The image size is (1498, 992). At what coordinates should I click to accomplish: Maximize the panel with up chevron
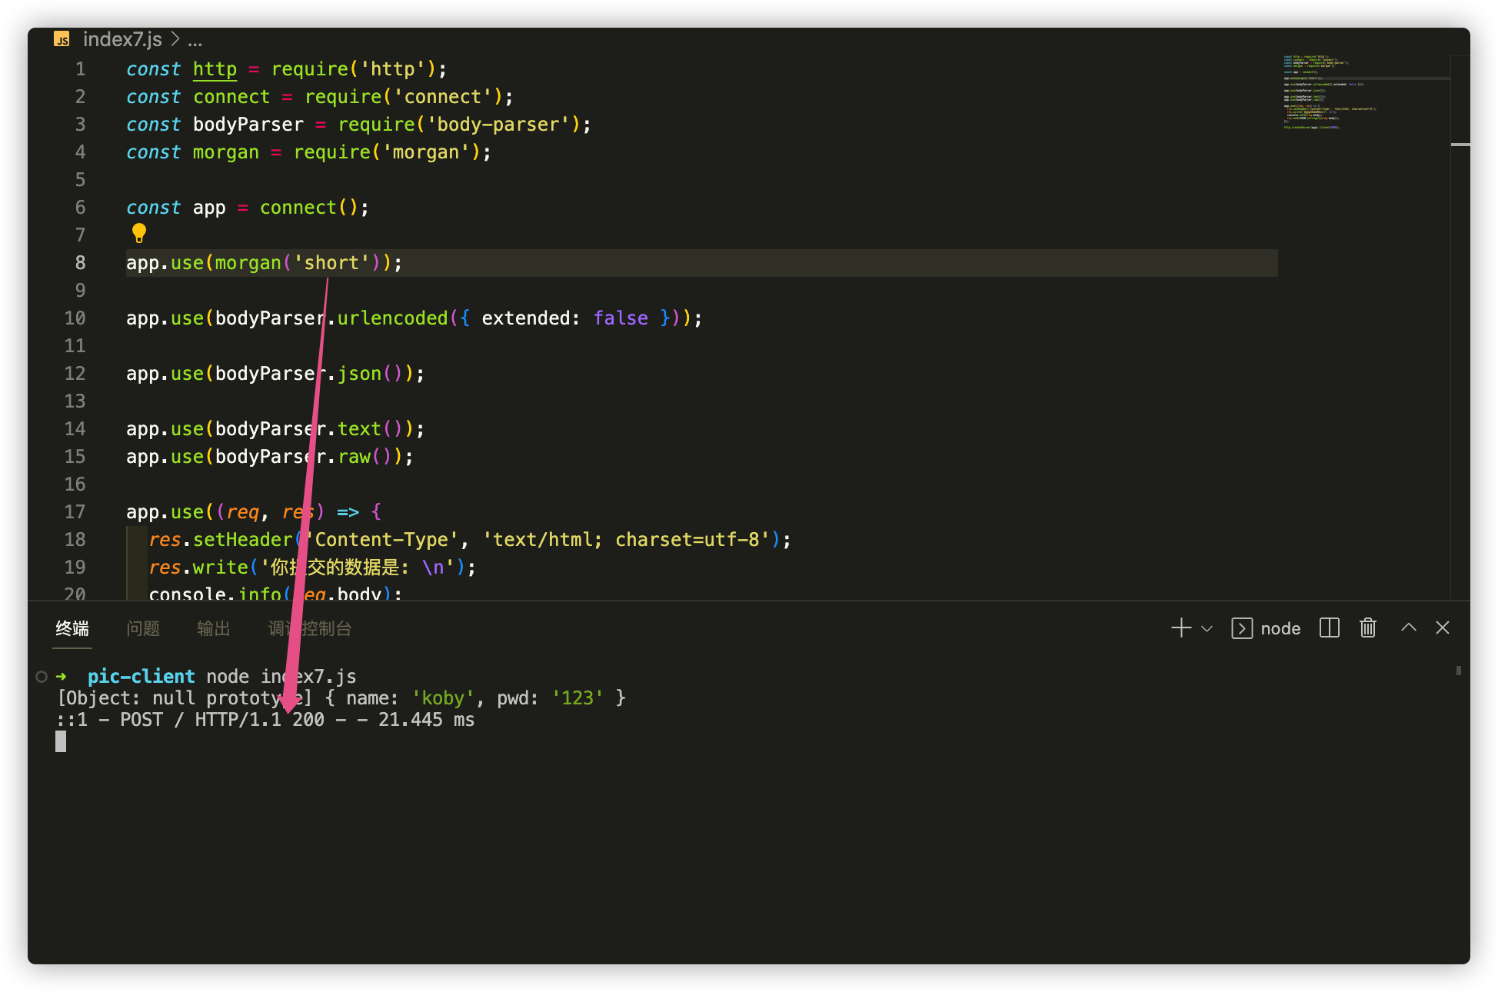(x=1409, y=627)
